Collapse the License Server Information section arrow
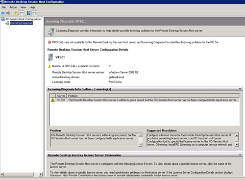 pyautogui.click(x=240, y=155)
